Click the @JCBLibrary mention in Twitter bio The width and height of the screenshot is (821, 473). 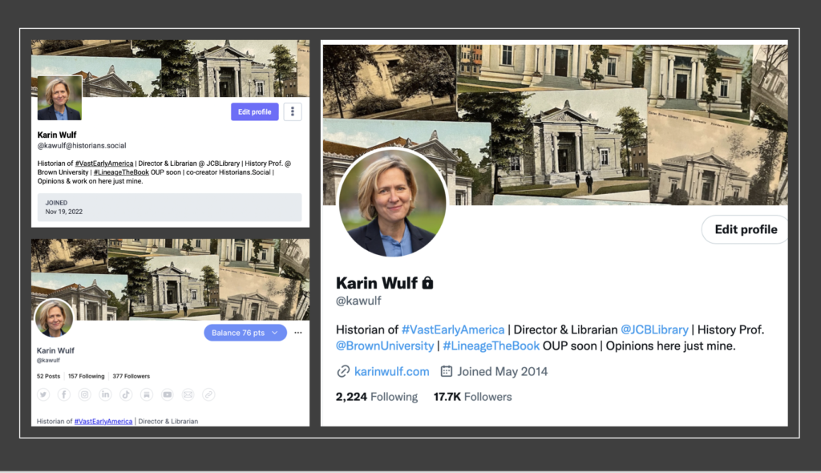[654, 329]
